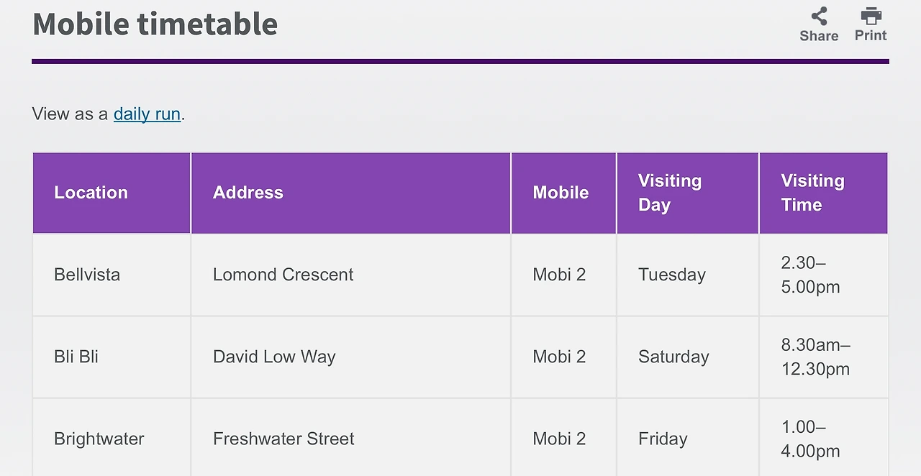The image size is (921, 476).
Task: Click the Mobile column header
Action: (x=561, y=193)
